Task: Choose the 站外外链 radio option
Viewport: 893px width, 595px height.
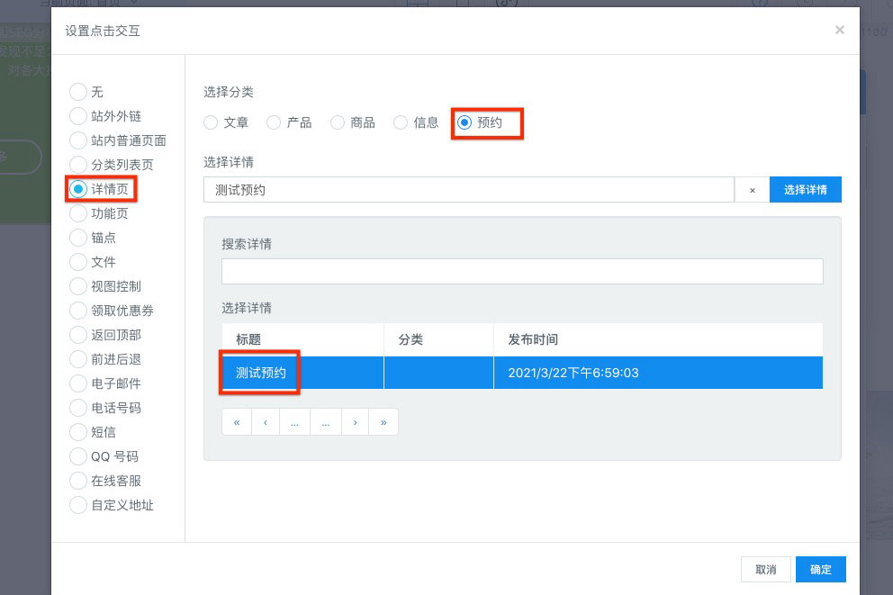Action: pos(78,116)
